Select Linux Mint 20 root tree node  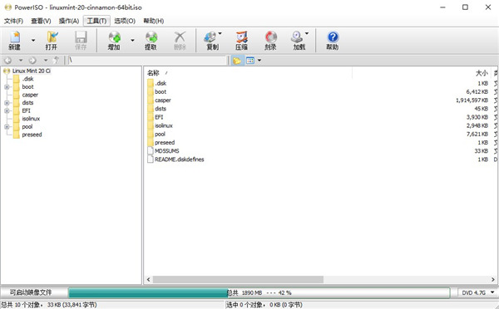(32, 71)
